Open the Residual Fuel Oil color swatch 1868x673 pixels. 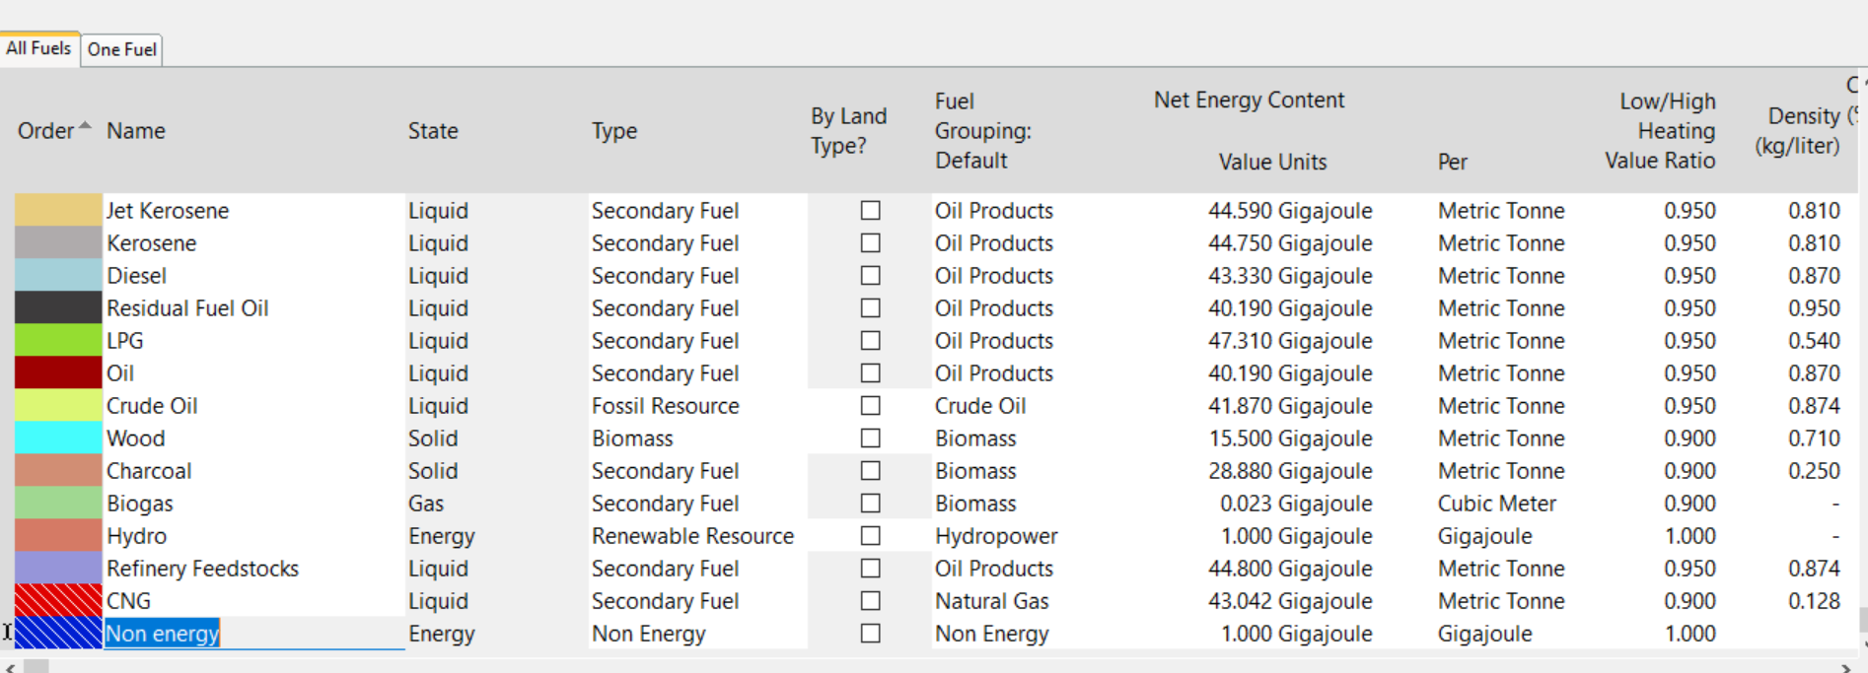(x=58, y=307)
